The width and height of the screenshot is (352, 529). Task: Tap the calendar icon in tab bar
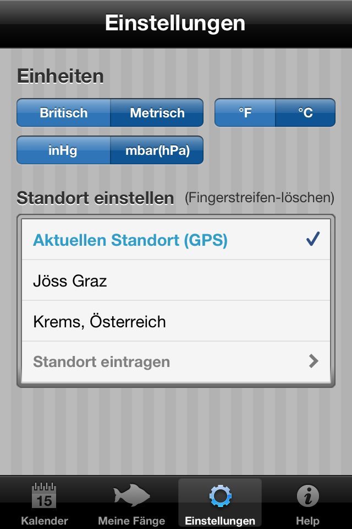pos(44,496)
